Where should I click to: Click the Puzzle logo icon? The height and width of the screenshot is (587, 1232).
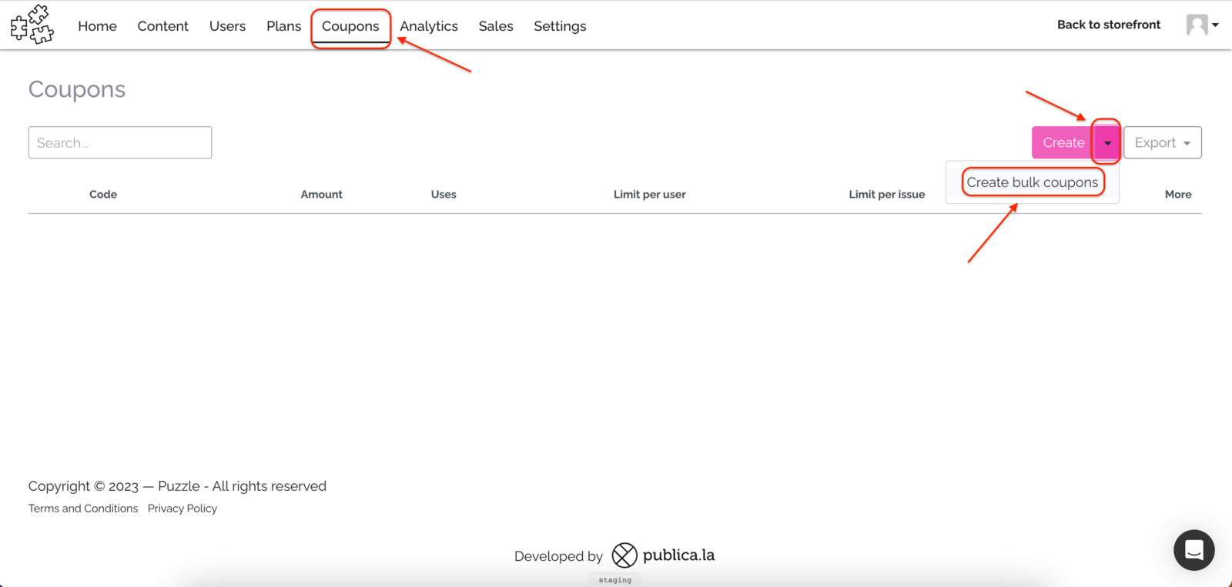pyautogui.click(x=32, y=25)
